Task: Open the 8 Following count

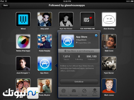Action: tap(79, 57)
